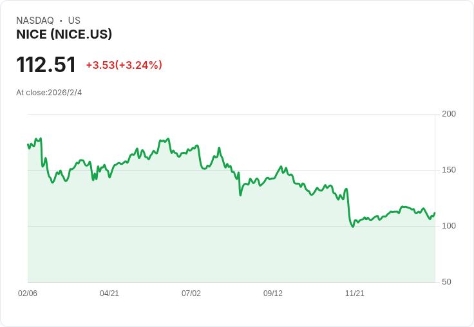Click the 09/12 x-axis date label
The width and height of the screenshot is (474, 327).
[273, 293]
